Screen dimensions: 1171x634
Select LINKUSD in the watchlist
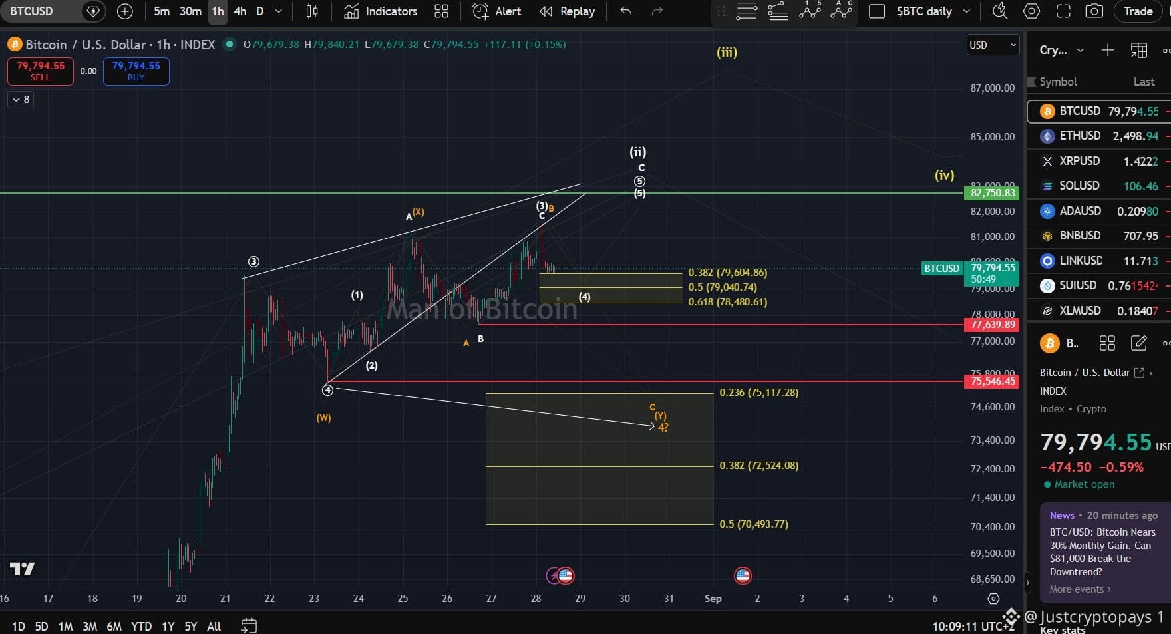(1099, 261)
